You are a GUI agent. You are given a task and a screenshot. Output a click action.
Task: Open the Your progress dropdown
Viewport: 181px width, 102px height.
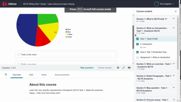pyautogui.click(x=167, y=4)
